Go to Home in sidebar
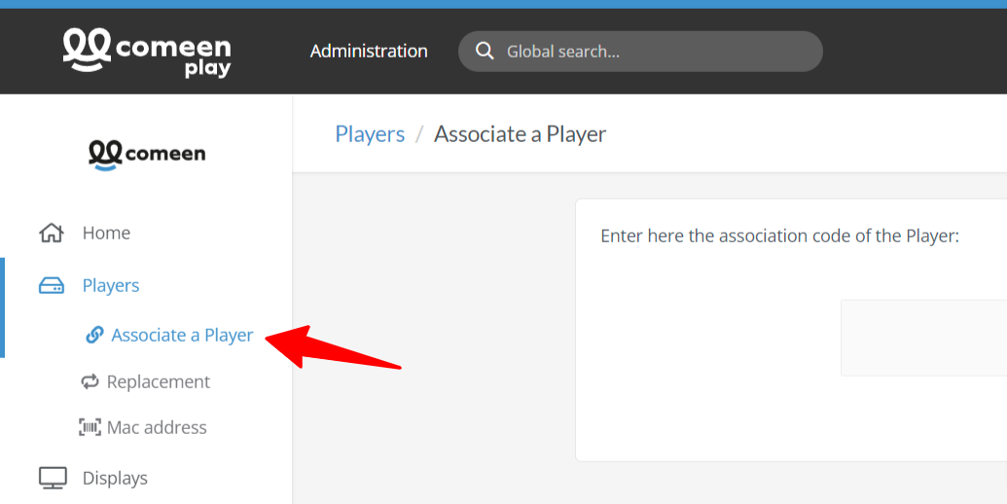The width and height of the screenshot is (1007, 504). coord(106,234)
